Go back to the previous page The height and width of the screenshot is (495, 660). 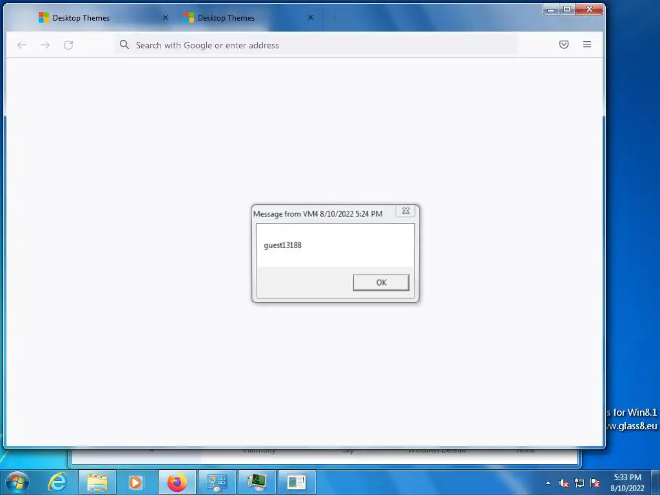tap(22, 44)
